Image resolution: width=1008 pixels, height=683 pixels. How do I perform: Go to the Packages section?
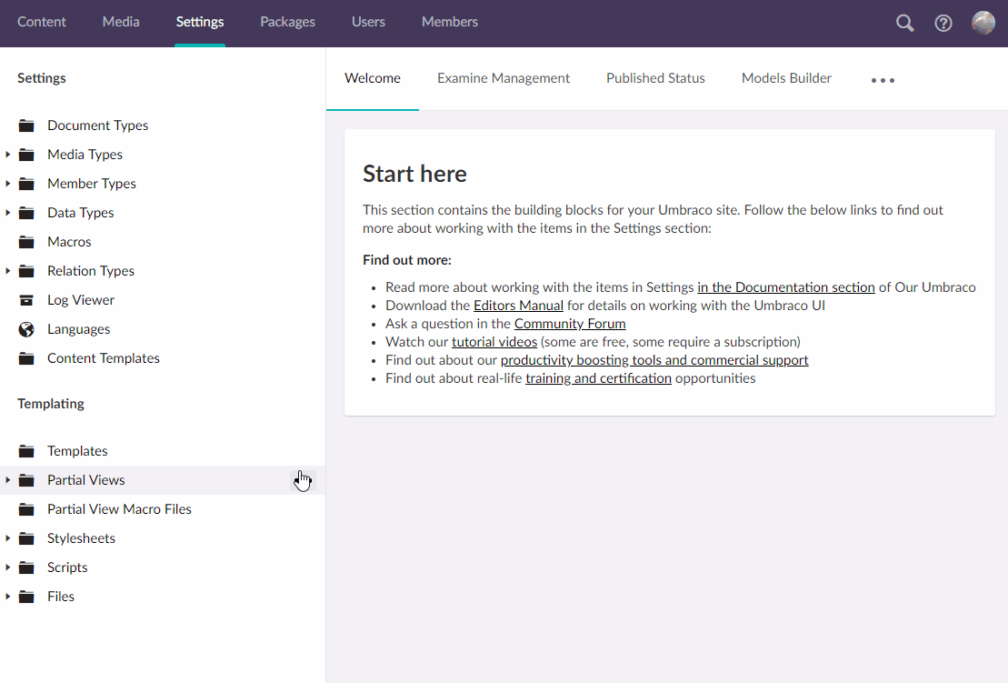tap(287, 22)
